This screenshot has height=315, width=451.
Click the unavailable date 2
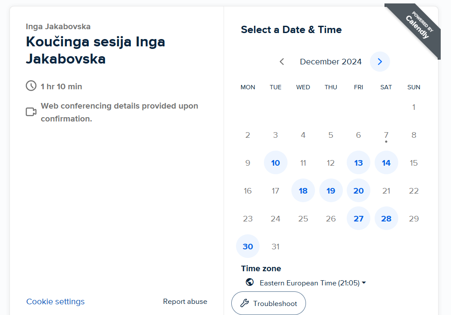(x=248, y=135)
